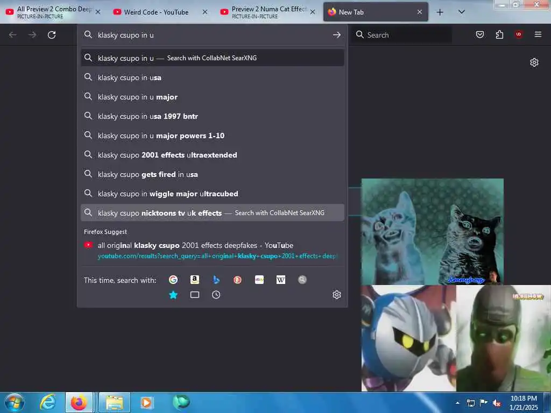551x413 pixels.
Task: Open 'all original klasky csupo' YouTube suggestion
Action: click(x=212, y=251)
